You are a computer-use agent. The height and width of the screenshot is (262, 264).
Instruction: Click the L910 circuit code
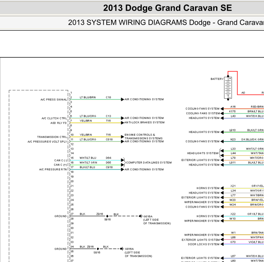click(x=232, y=130)
